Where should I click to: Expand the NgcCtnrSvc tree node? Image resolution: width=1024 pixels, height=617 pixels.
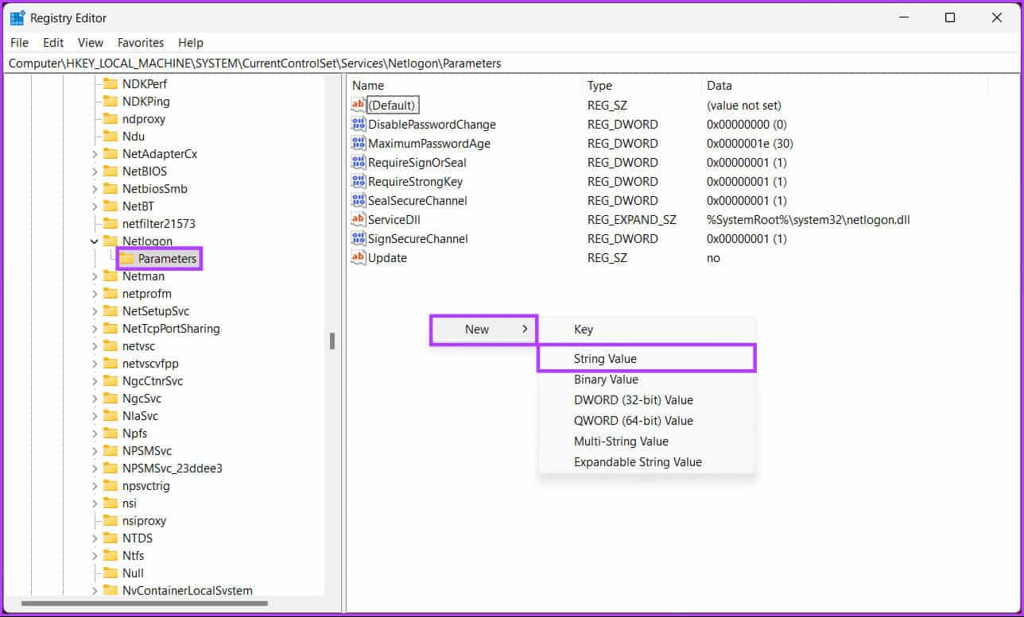pyautogui.click(x=95, y=380)
